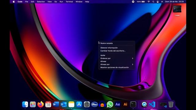
Task: Show battery status at 100%
Action: (141, 2)
